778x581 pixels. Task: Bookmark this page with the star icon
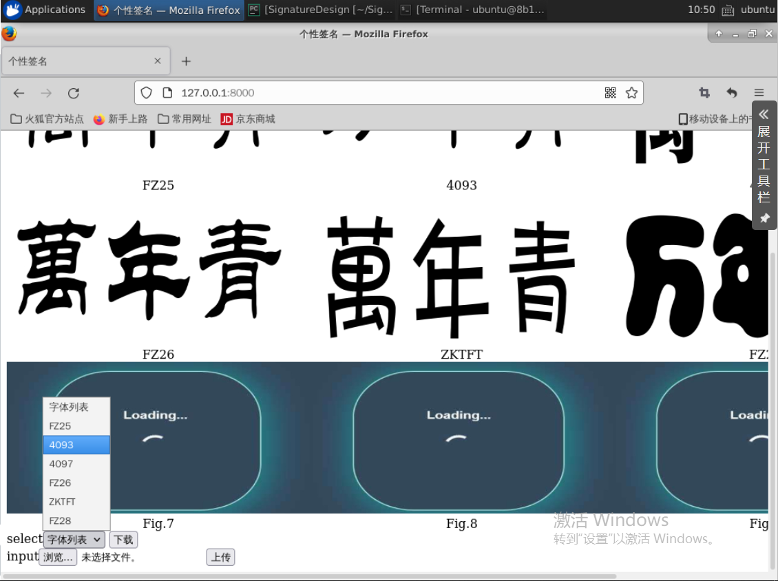click(631, 93)
